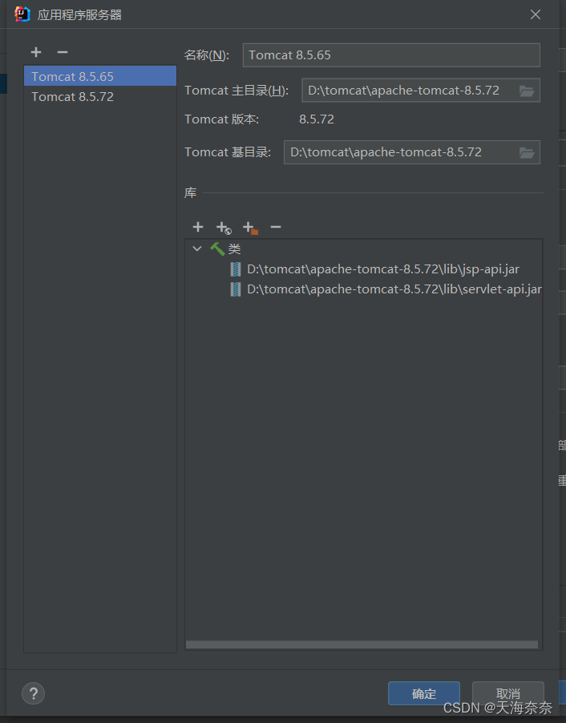Browse for the Tomcat home directory folder
The width and height of the screenshot is (566, 723).
(527, 91)
